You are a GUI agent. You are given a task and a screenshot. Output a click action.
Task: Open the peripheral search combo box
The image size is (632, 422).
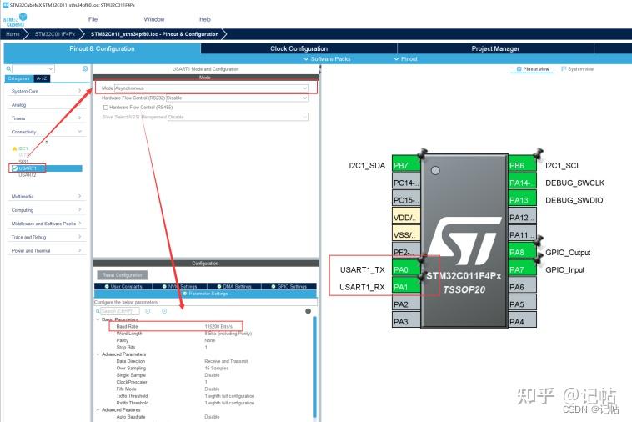click(x=33, y=69)
